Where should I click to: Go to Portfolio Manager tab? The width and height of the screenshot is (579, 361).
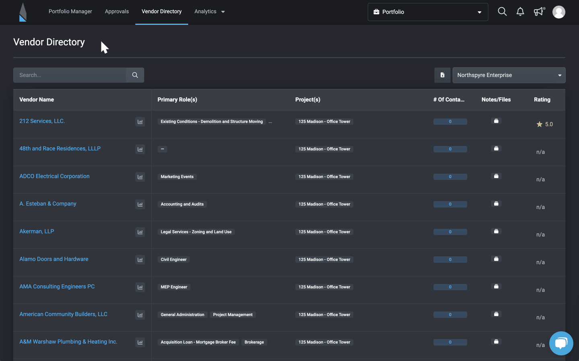[70, 12]
